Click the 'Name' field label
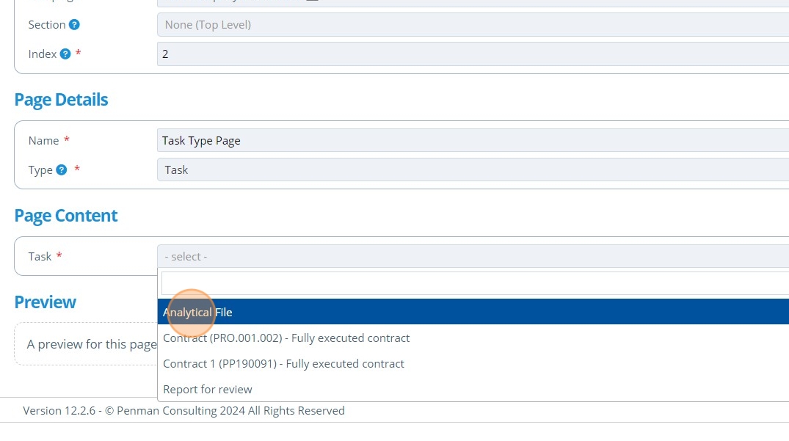Viewport: 789px width, 441px height. click(x=43, y=141)
